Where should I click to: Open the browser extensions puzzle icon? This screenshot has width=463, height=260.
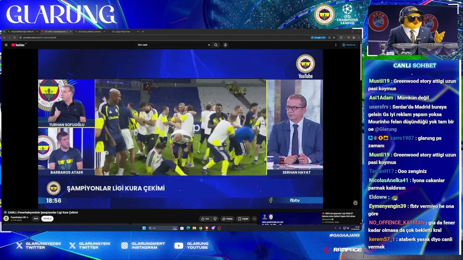tap(341, 38)
